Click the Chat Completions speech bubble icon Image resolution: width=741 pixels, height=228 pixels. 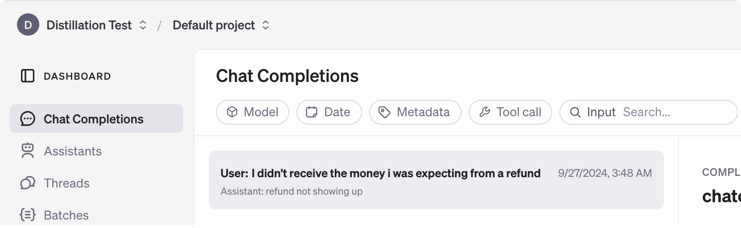(x=28, y=119)
